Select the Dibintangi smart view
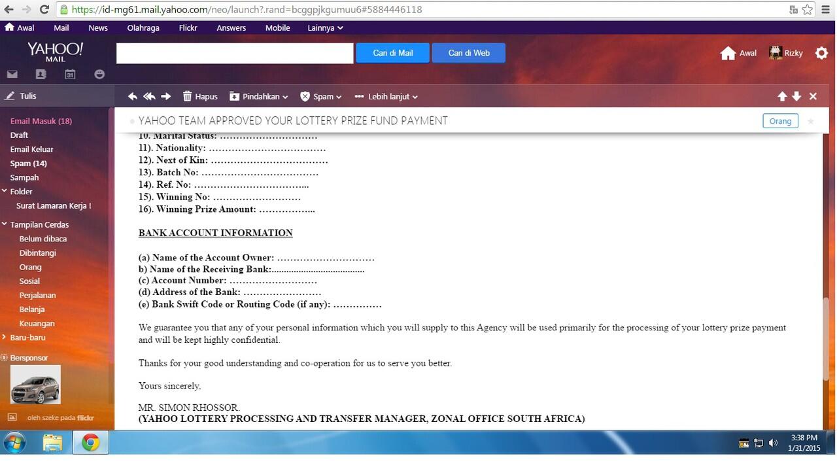 tap(37, 253)
